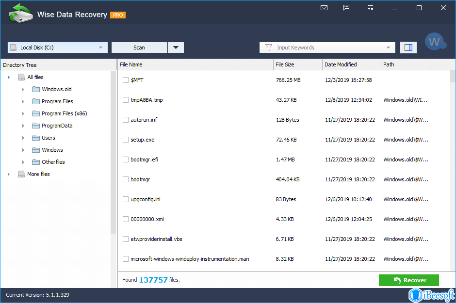Click the 12/6/2019 10:12:40 date cell
The image size is (456, 303).
[348, 199]
